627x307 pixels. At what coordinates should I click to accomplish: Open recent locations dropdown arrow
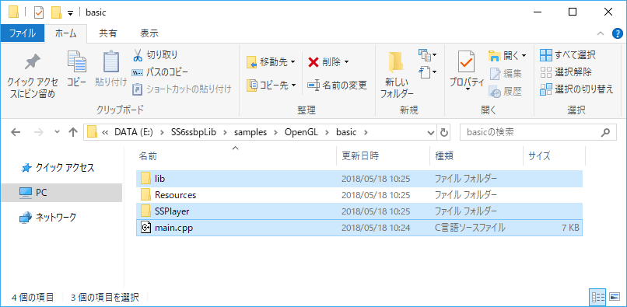(58, 132)
